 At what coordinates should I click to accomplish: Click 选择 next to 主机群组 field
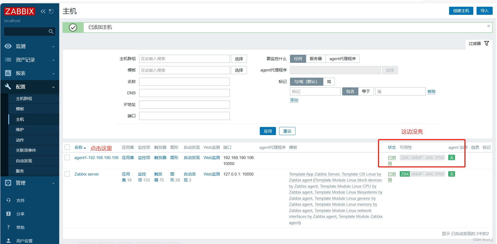239,59
